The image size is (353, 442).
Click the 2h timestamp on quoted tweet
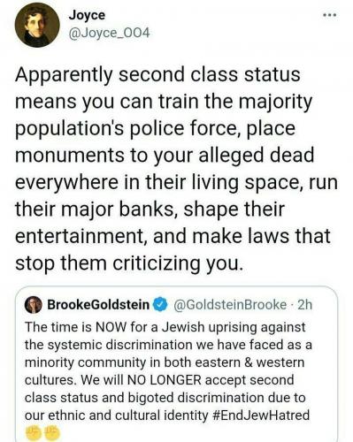(x=305, y=305)
